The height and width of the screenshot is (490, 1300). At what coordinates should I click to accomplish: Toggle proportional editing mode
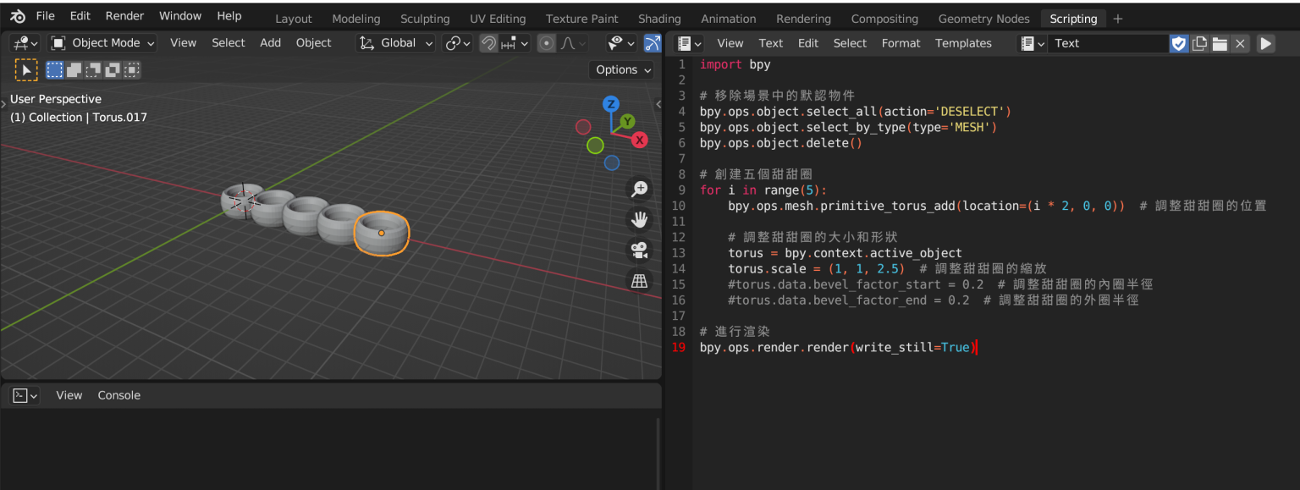coord(546,42)
